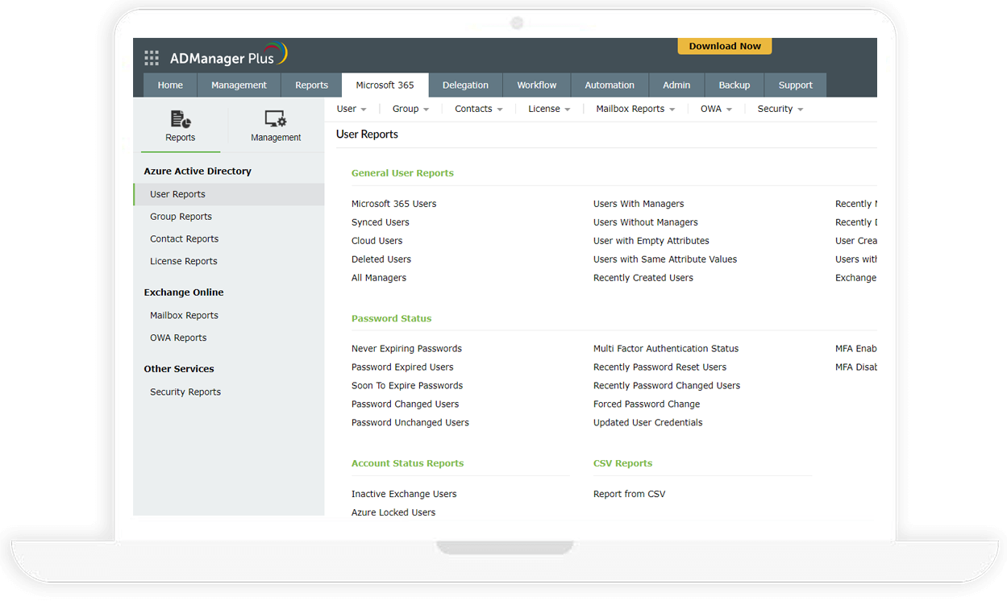
Task: Open Recently Password Changed Users report
Action: pos(667,386)
